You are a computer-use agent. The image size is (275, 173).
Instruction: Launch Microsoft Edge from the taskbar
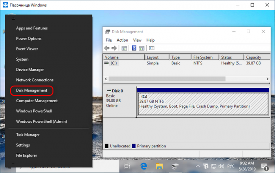(144, 166)
